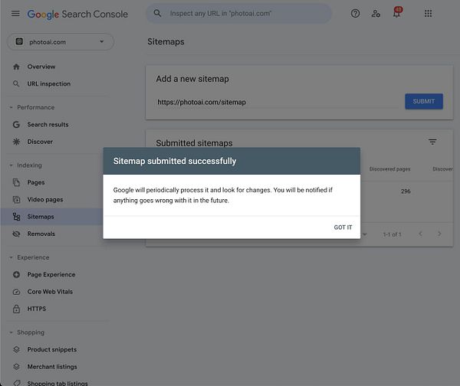Click the Sitemaps page heading
Viewport: 460px width, 386px height.
(x=166, y=41)
